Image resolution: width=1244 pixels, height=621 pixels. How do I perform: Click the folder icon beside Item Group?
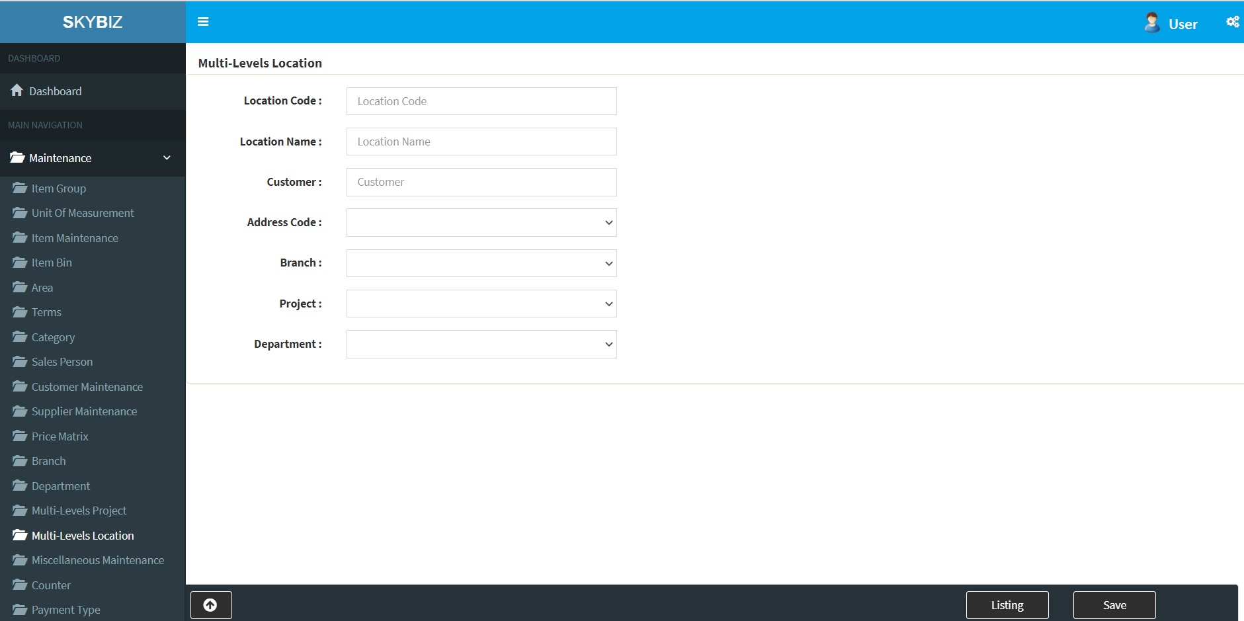[x=20, y=188]
